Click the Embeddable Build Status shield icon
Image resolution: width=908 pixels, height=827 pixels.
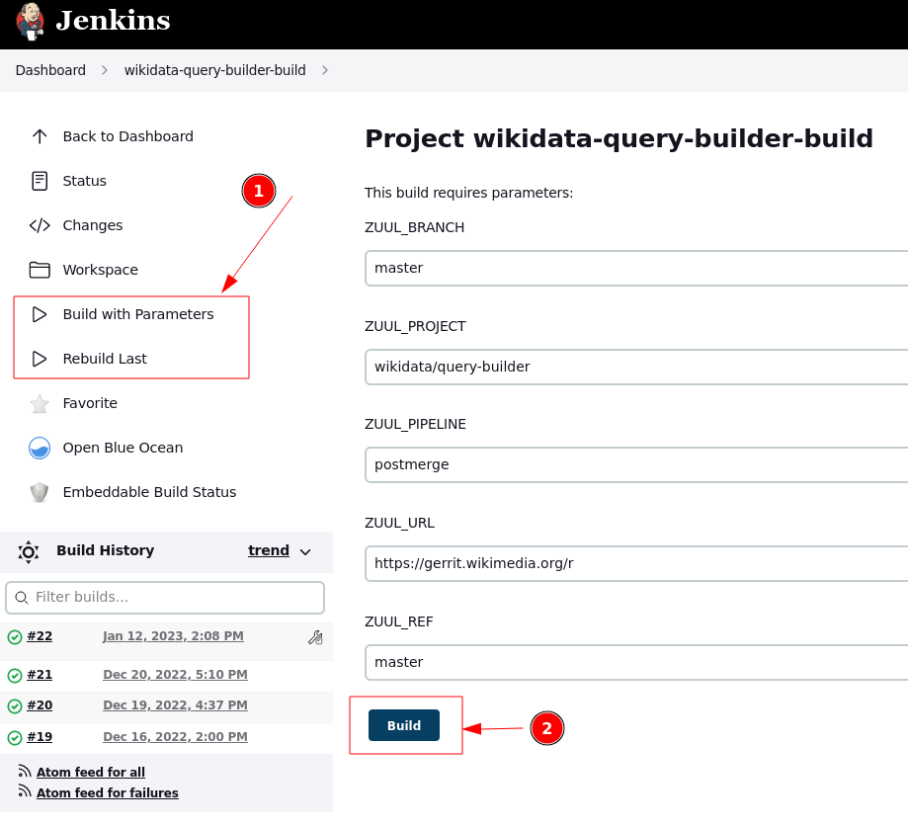click(40, 493)
